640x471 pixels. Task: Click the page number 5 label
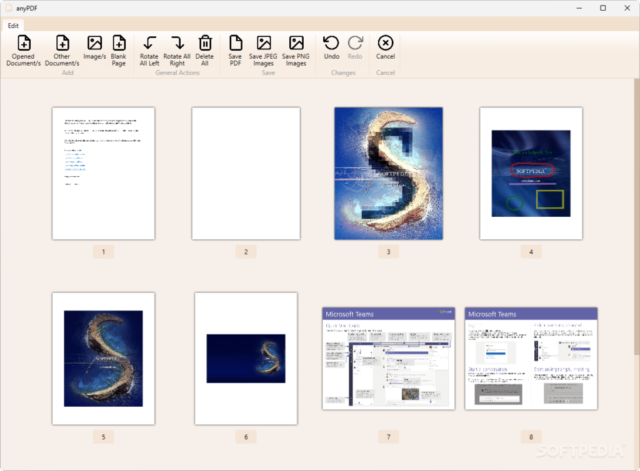103,437
